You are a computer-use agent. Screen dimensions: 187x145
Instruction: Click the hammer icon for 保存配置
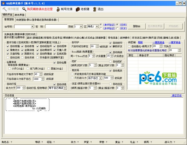coord(5,9)
